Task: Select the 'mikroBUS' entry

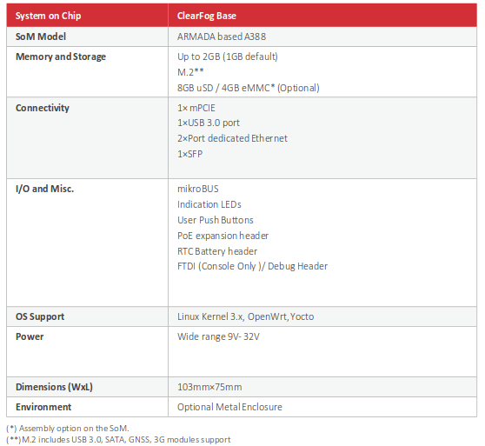Action: click(198, 189)
